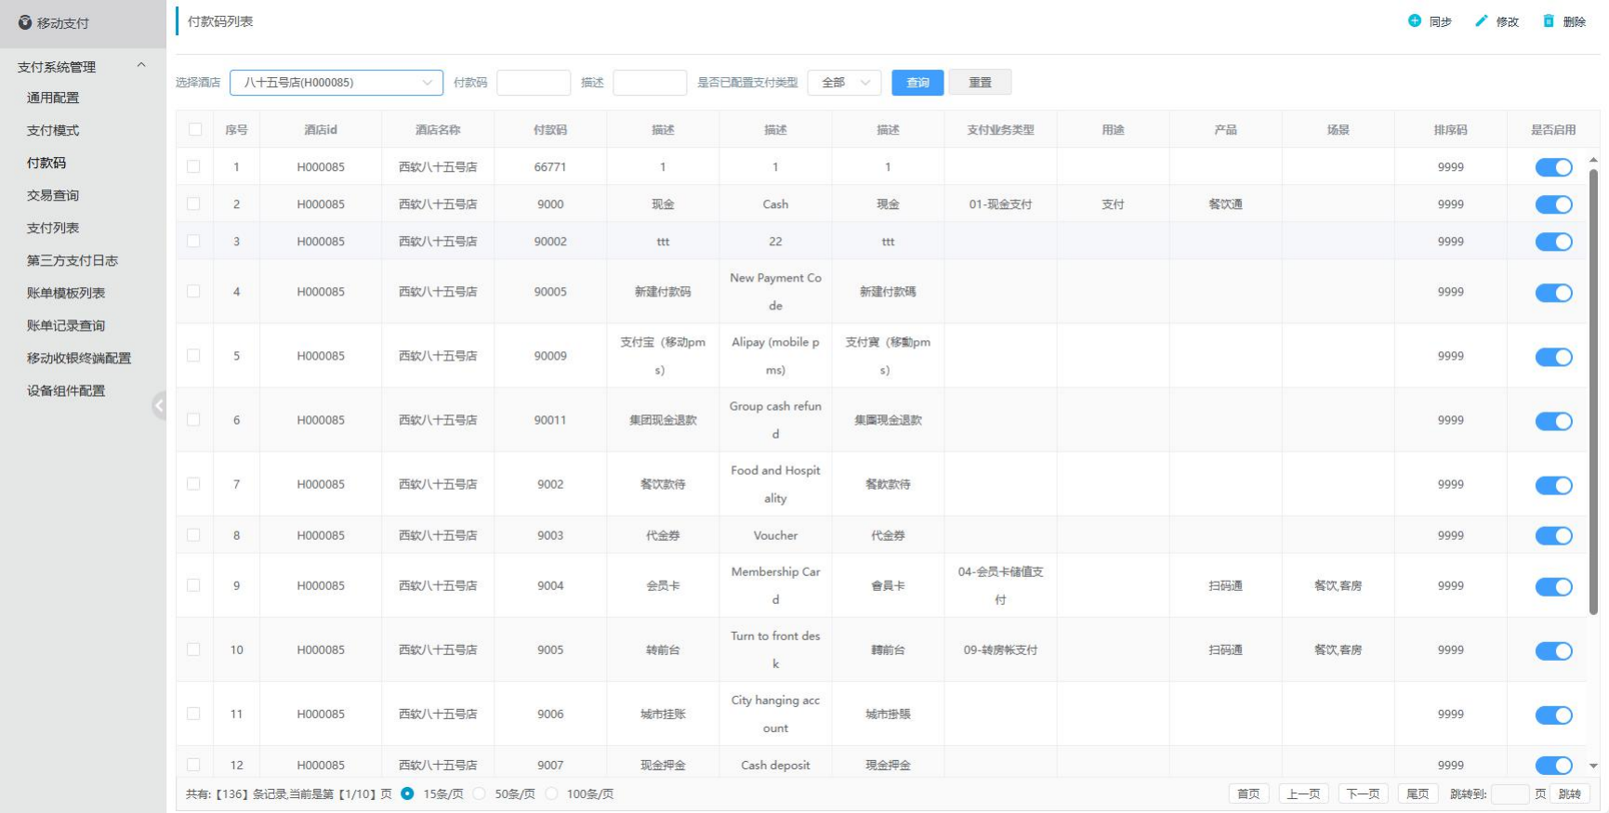1609x813 pixels.
Task: Collapse the 支付系统管理 menu group
Action: 141,66
